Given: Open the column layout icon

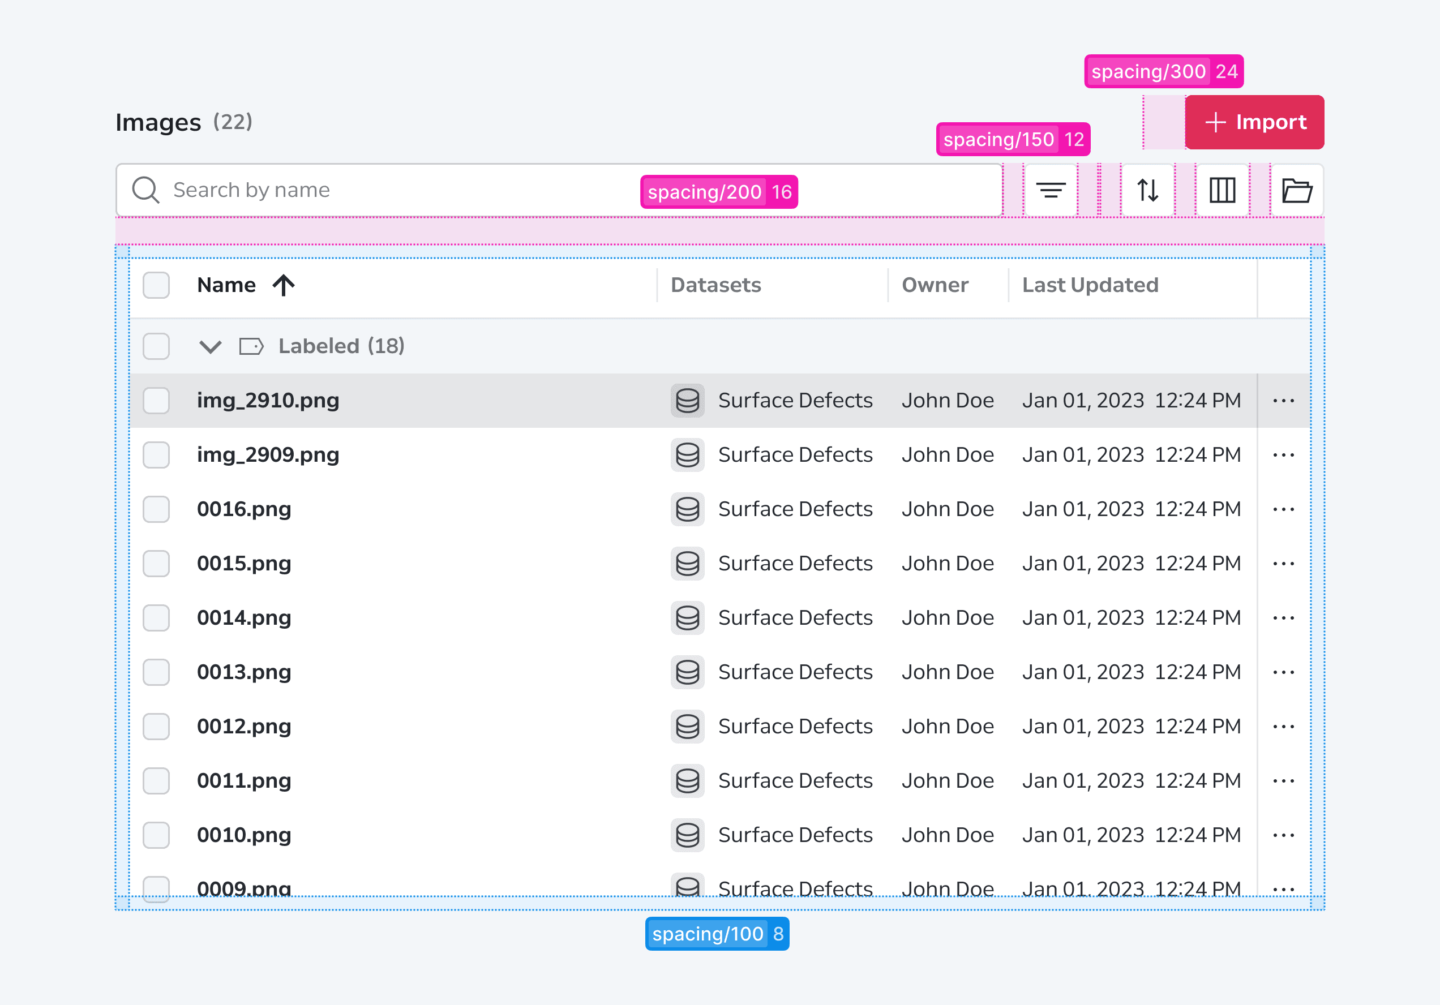Looking at the screenshot, I should point(1223,190).
